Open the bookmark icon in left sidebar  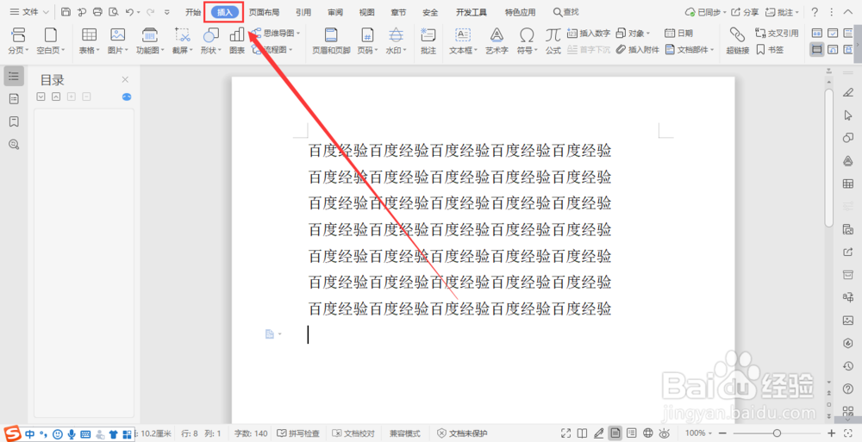tap(14, 121)
